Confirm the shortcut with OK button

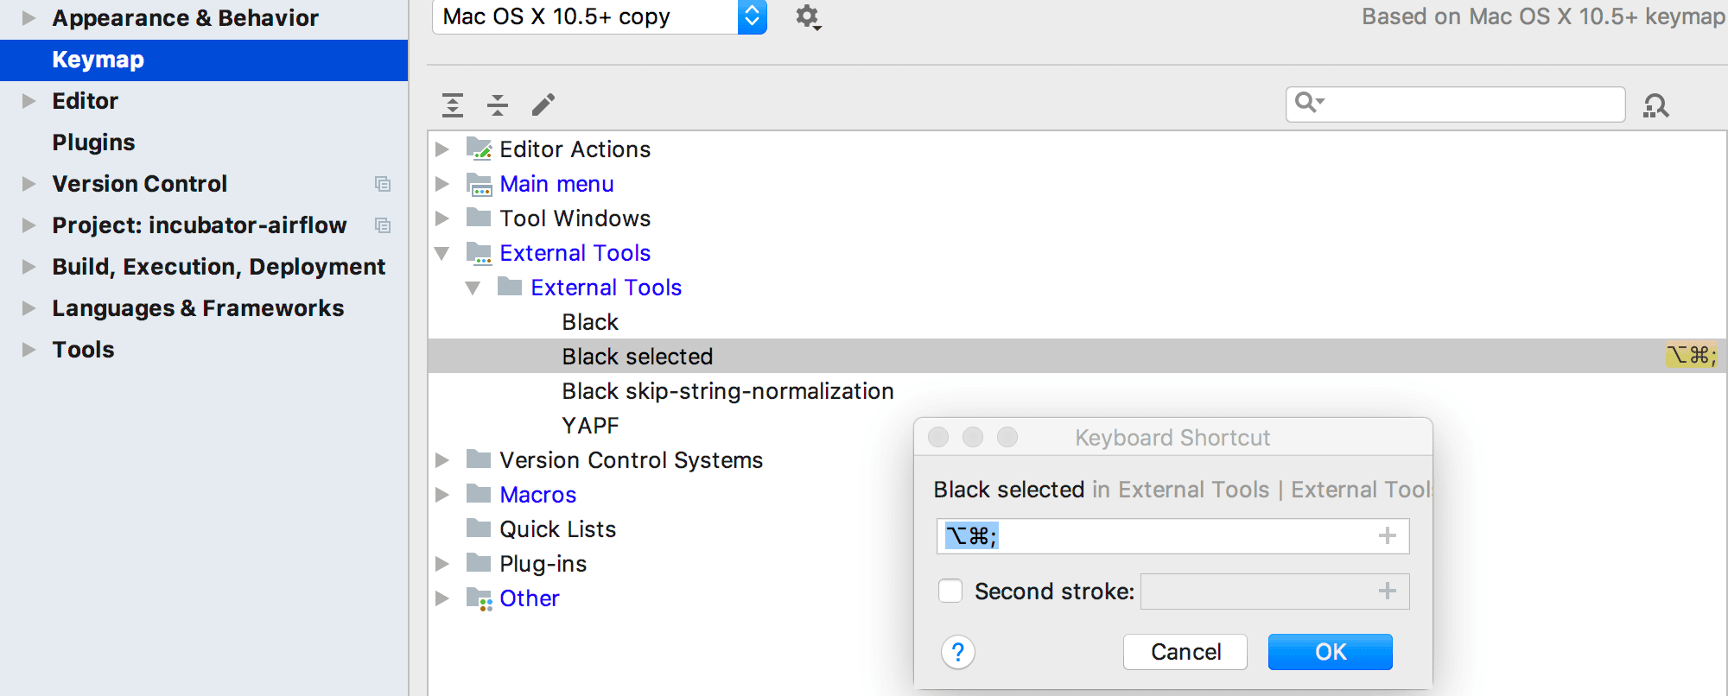click(1330, 652)
